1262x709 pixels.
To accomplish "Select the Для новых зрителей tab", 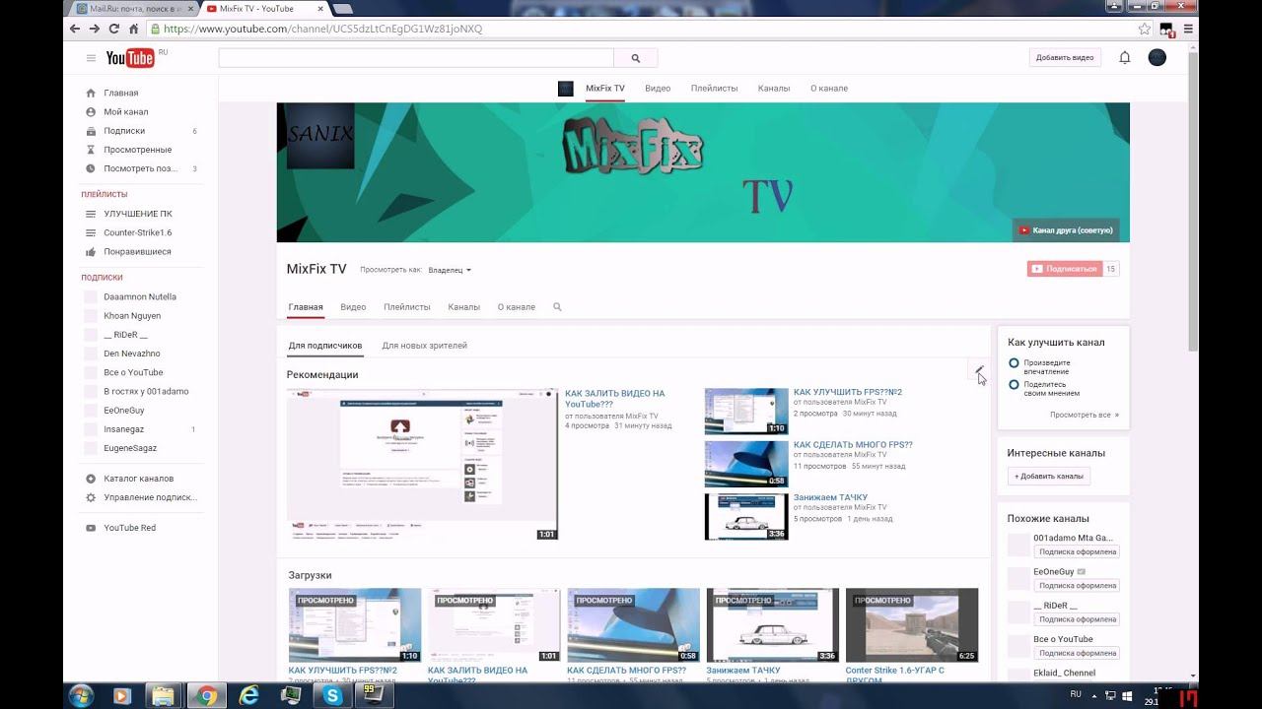I will click(424, 346).
